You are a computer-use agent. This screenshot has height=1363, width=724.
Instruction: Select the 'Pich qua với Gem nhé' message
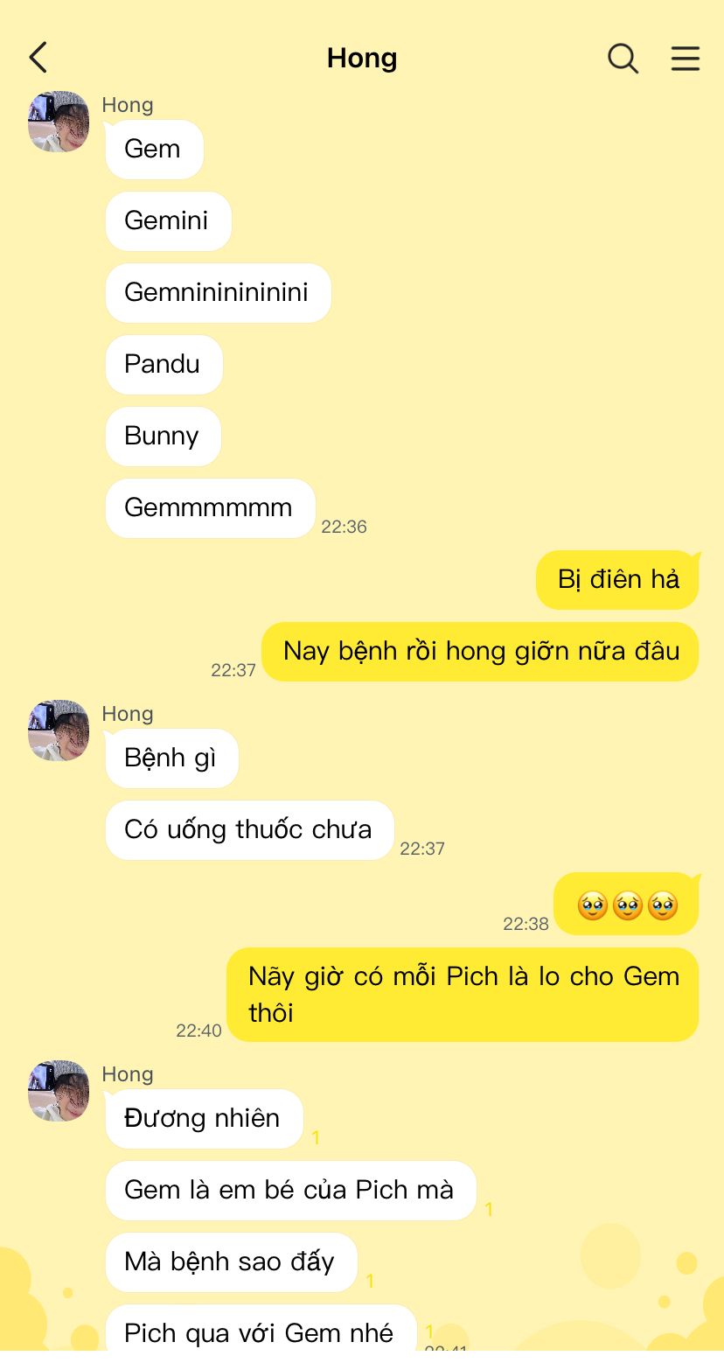click(261, 1333)
